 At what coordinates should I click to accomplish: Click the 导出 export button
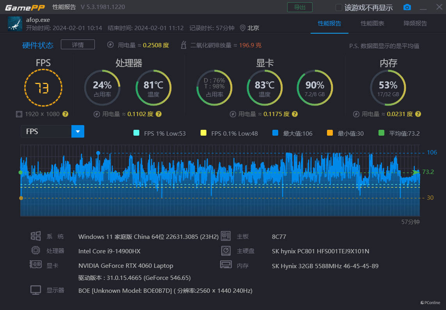[x=300, y=7]
